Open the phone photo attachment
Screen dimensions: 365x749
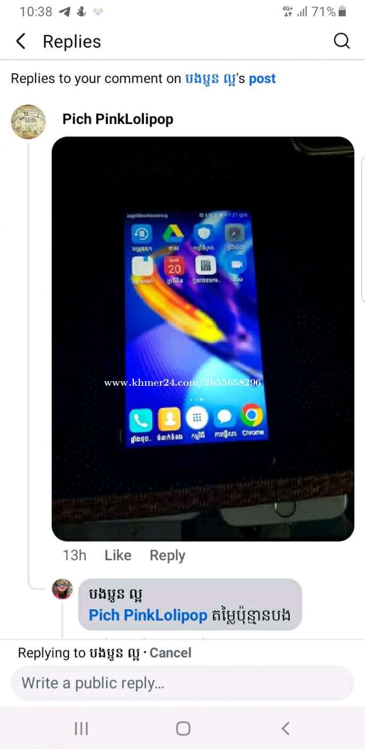click(203, 339)
